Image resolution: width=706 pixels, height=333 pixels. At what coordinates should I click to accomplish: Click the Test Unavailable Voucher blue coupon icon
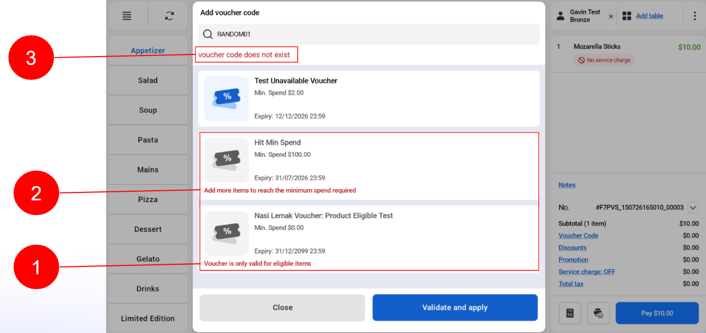[226, 98]
